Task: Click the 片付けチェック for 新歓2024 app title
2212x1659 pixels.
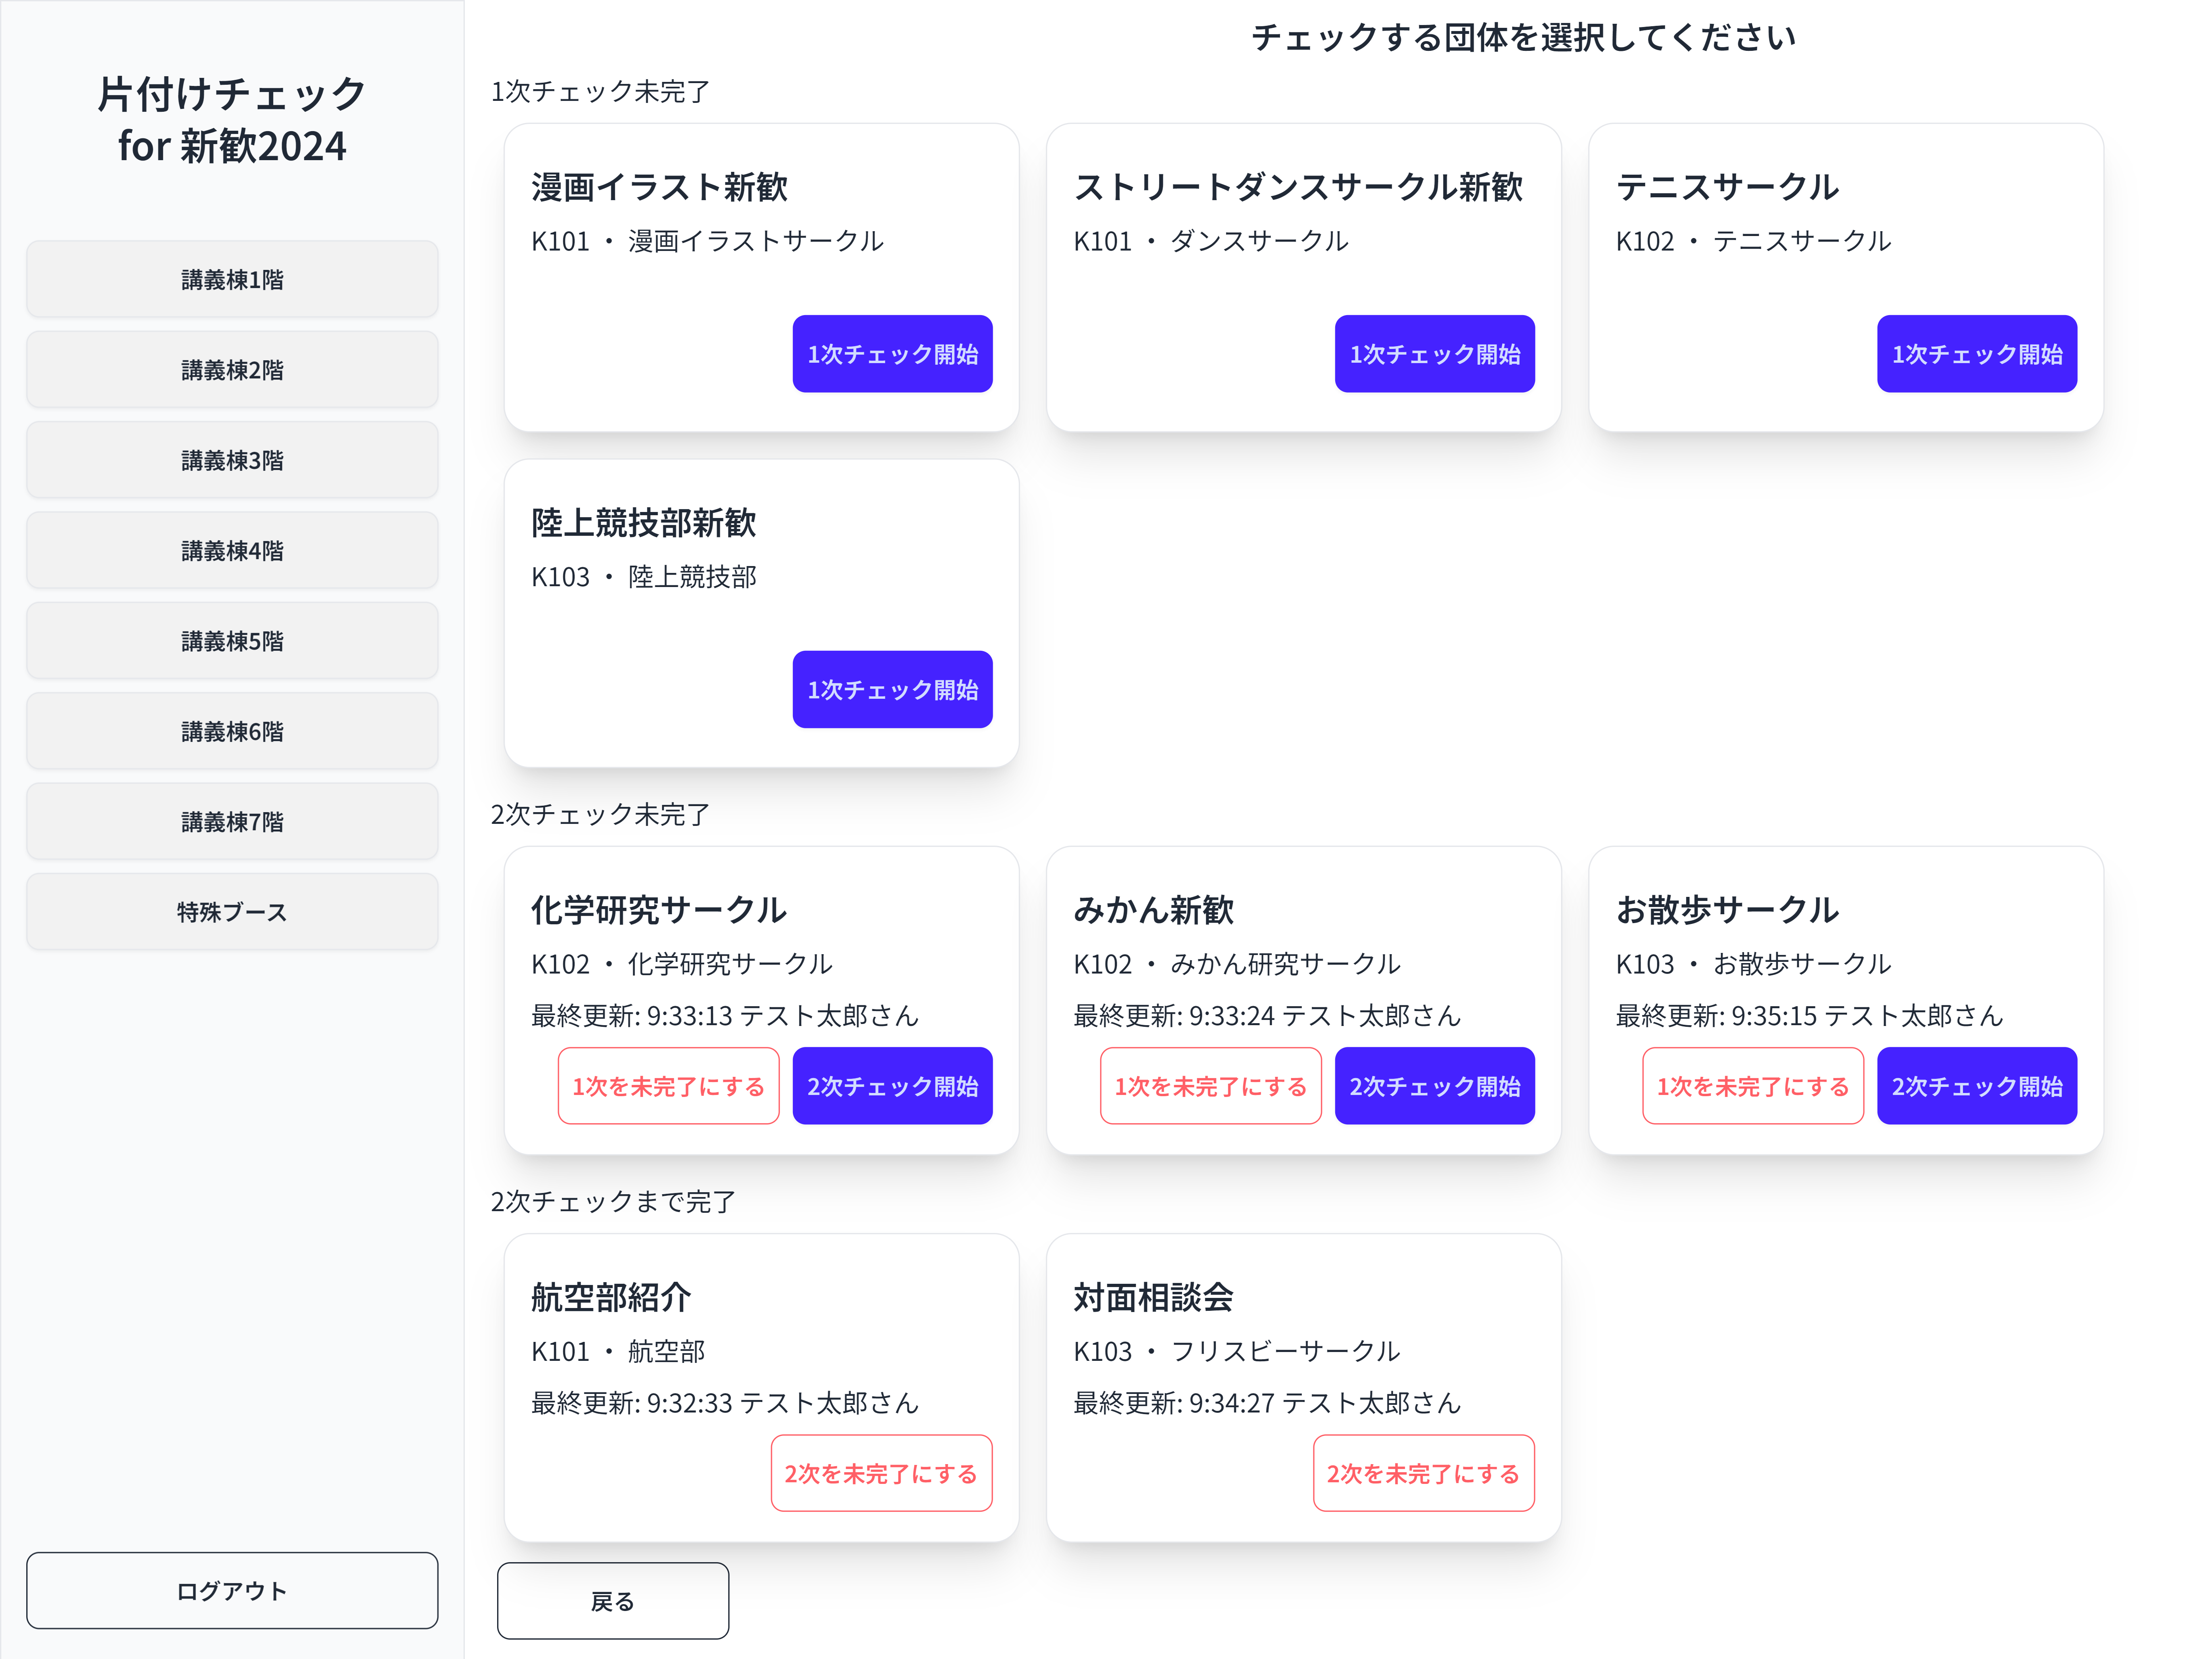Action: [232, 120]
